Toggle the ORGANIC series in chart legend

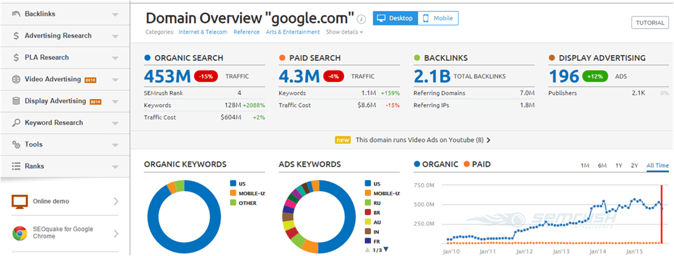coord(436,164)
